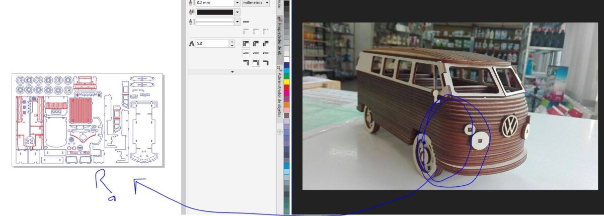Screen dimensions: 604x216
Task: Open line style settings with the ellipsis button
Action: (x=246, y=22)
